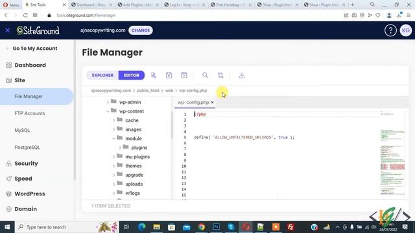Click the new file icon in toolbar
This screenshot has width=415, height=233.
(x=154, y=75)
